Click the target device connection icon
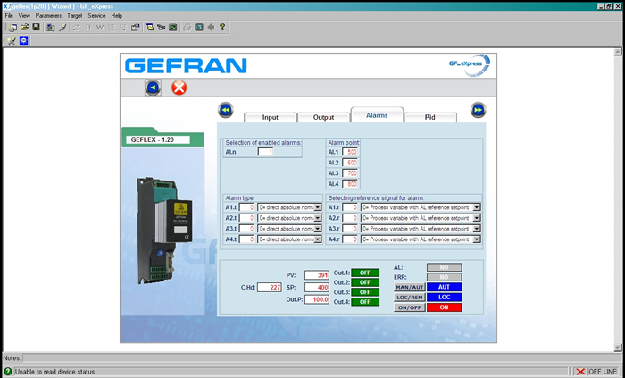Screen dimensions: 625x378 tap(51, 28)
